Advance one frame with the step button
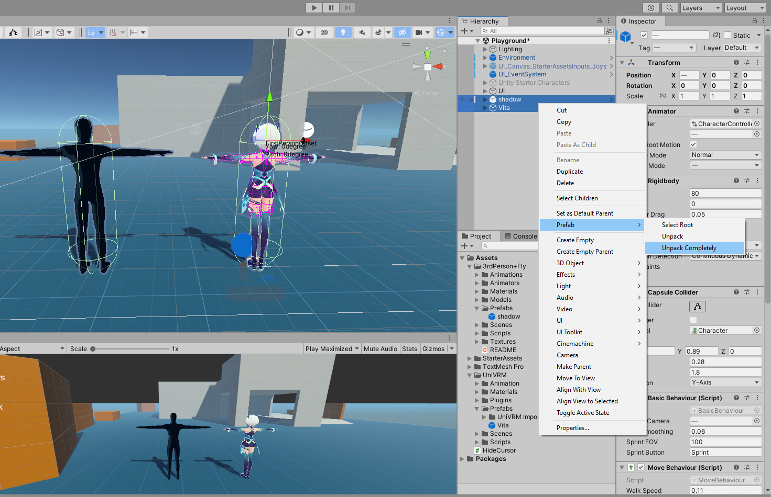Image resolution: width=771 pixels, height=497 pixels. pos(348,8)
